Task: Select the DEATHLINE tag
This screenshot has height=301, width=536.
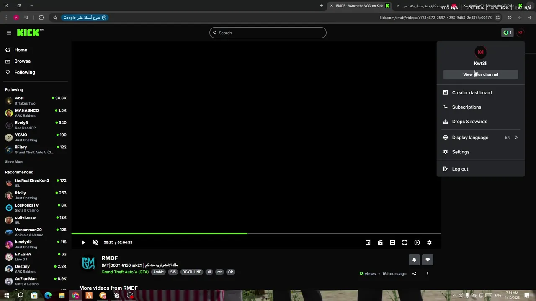Action: (x=192, y=272)
